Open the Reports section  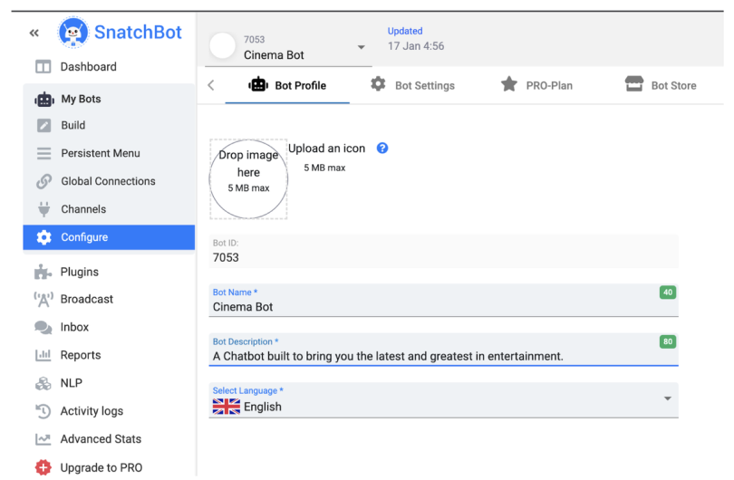click(80, 356)
